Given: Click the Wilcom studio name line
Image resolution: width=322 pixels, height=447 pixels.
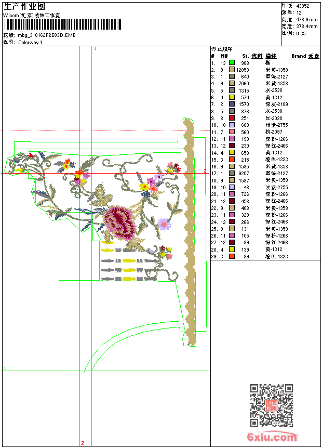Looking at the screenshot, I should [31, 16].
